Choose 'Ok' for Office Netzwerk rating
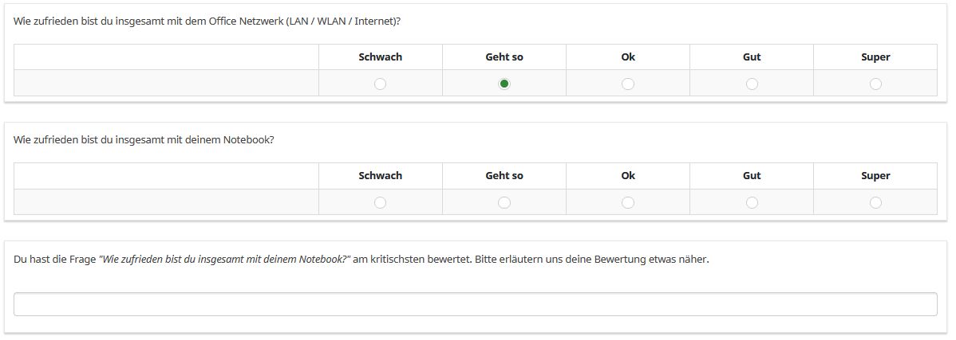 pyautogui.click(x=628, y=84)
